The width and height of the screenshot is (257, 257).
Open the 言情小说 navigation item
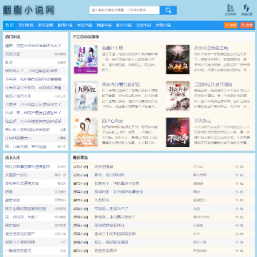point(163,25)
